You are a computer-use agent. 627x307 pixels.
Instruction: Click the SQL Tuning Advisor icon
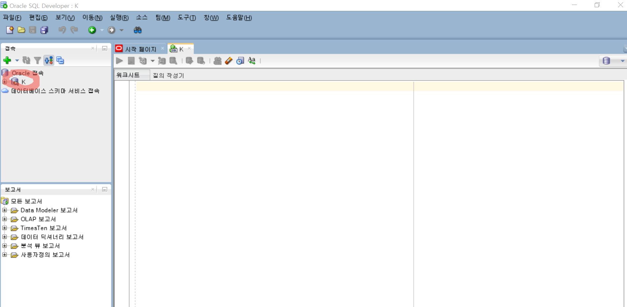(173, 61)
